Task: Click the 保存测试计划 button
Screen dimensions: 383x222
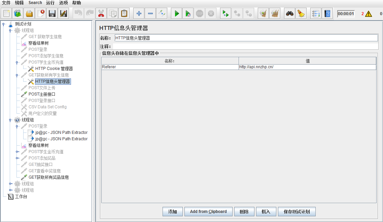Action: click(297, 212)
